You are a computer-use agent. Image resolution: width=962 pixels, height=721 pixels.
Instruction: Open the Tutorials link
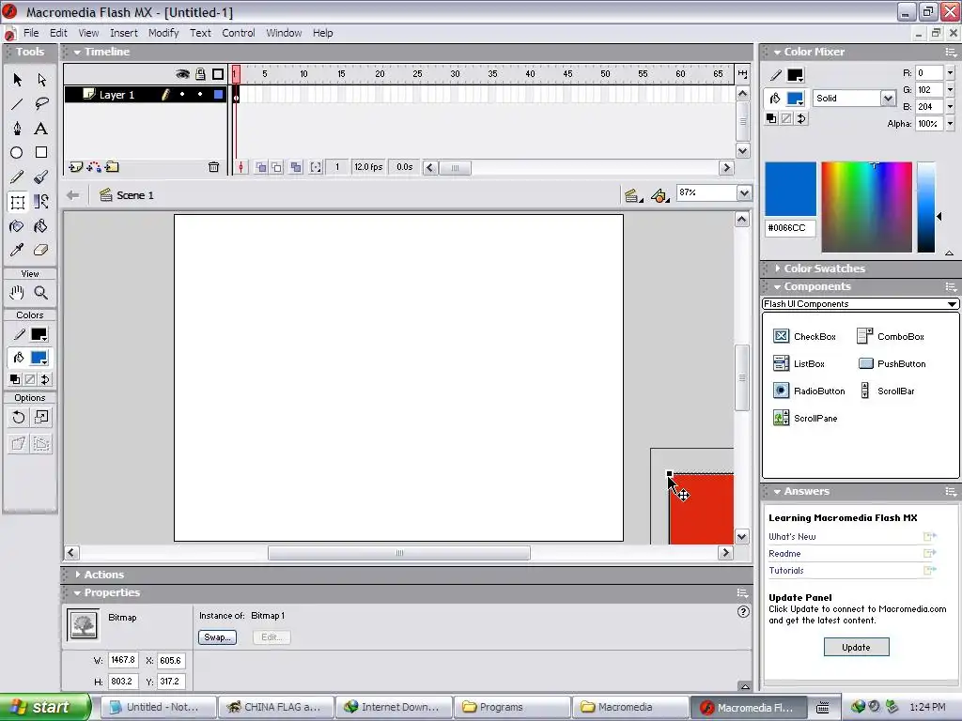coord(786,570)
